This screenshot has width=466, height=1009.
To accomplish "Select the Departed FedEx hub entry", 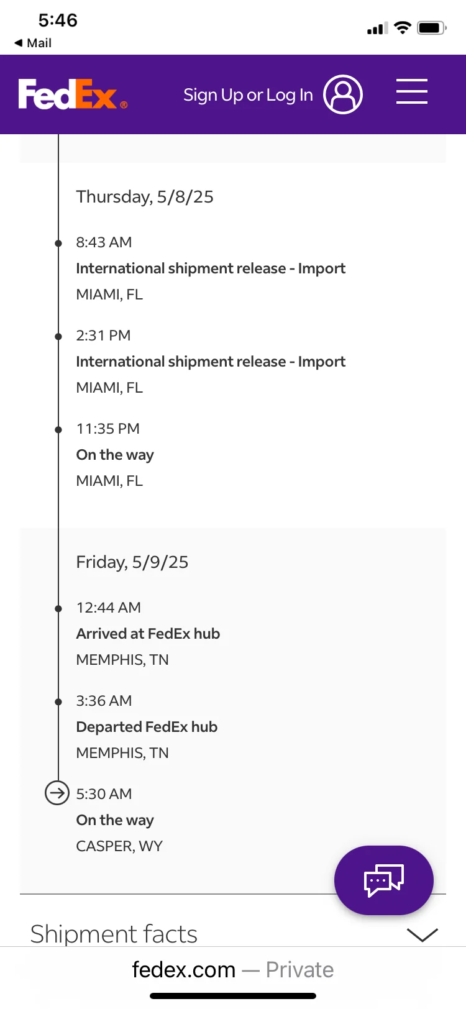I will click(x=147, y=727).
